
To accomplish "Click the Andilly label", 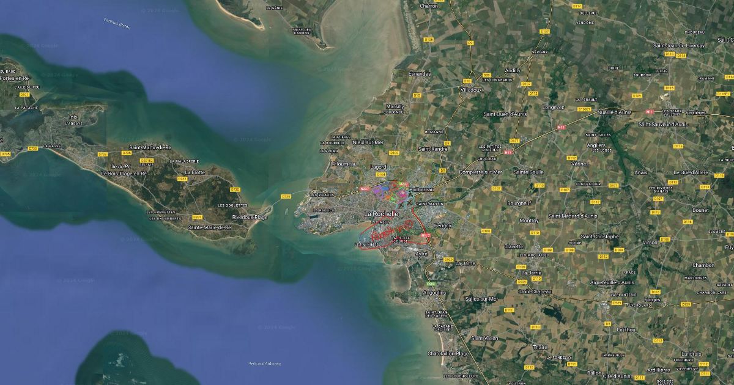I will click(x=513, y=70).
